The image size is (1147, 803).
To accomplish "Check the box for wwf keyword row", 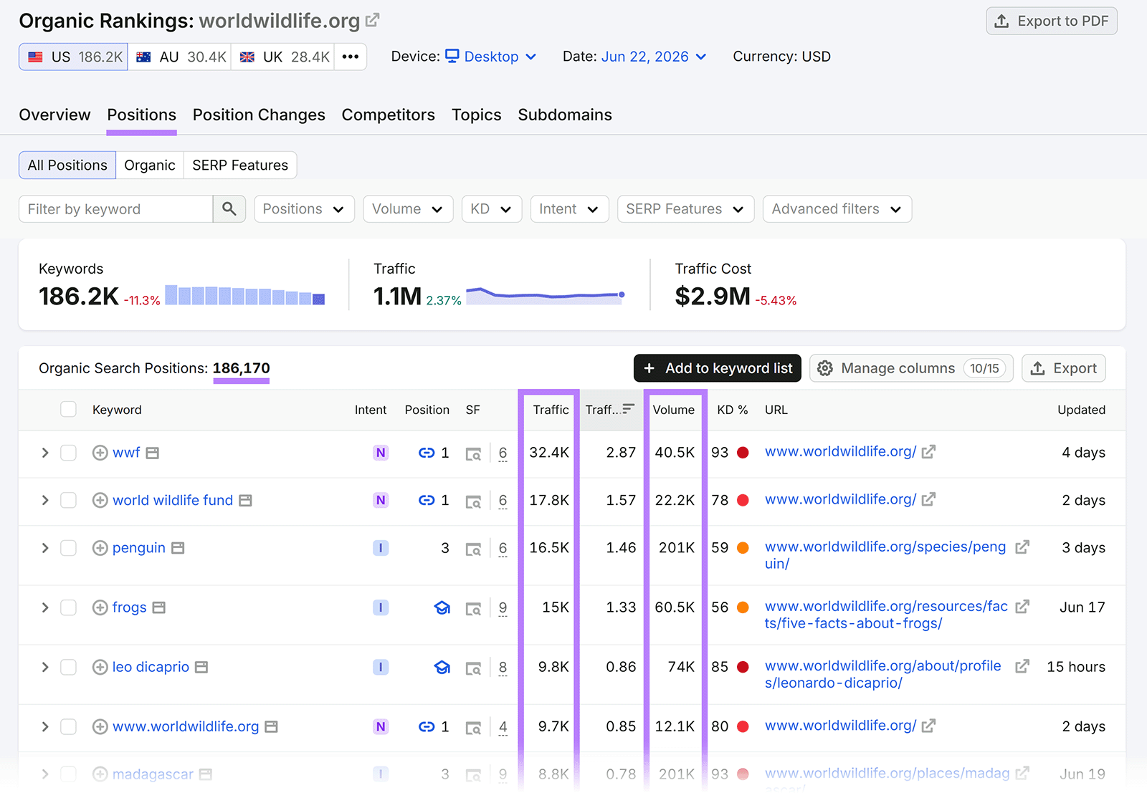I will pos(68,453).
